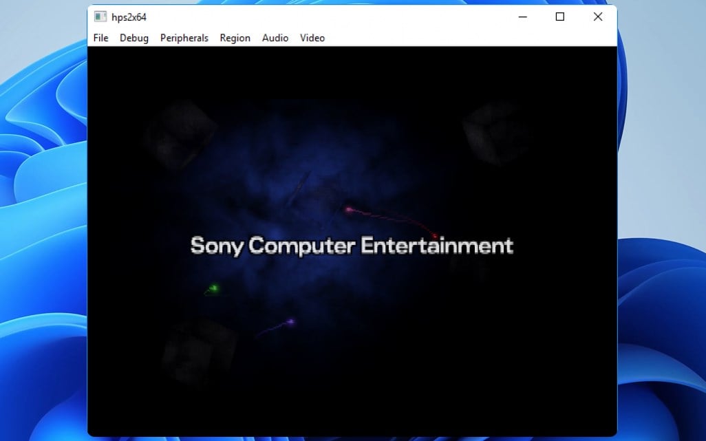Close the hps2x64 window
The height and width of the screenshot is (441, 706).
[x=598, y=17]
